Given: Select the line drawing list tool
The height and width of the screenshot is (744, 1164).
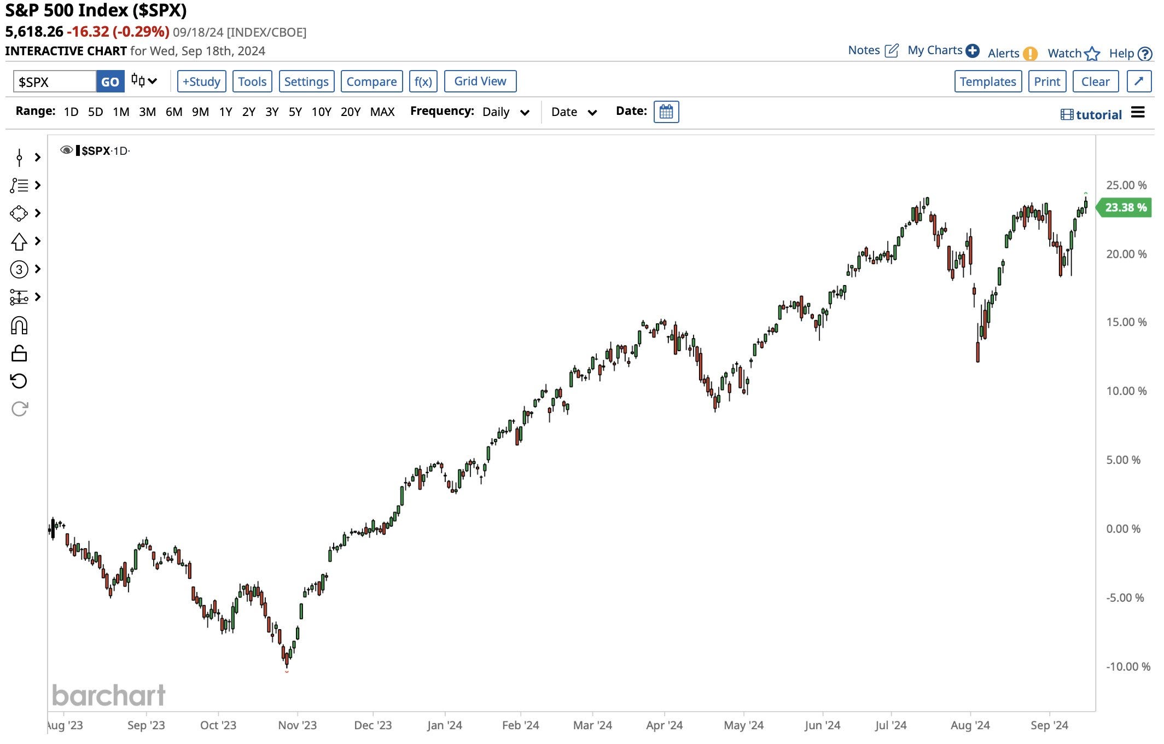Looking at the screenshot, I should click(x=19, y=185).
